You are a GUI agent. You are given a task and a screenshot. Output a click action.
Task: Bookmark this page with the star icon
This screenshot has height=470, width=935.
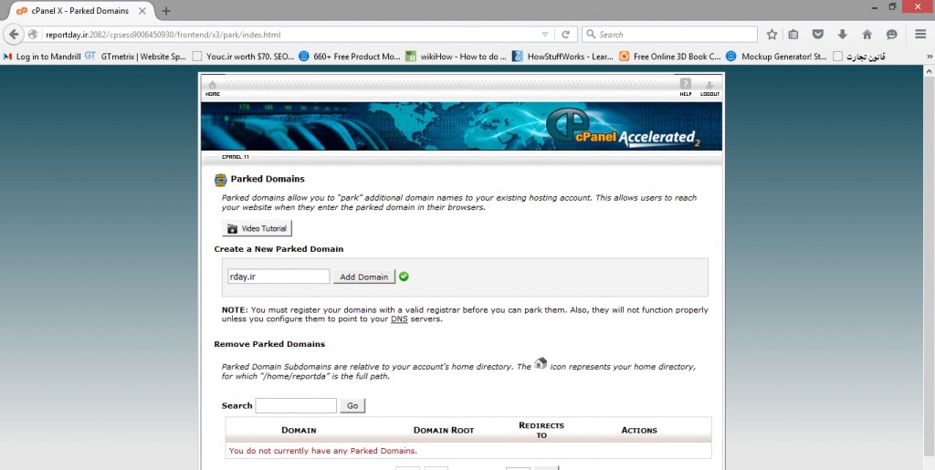(x=772, y=35)
